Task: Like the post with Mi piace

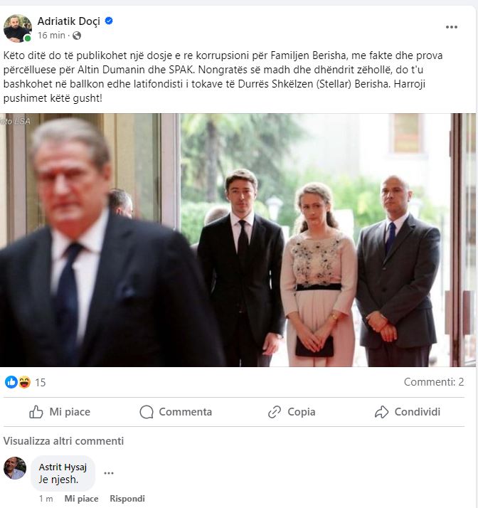Action: [60, 412]
